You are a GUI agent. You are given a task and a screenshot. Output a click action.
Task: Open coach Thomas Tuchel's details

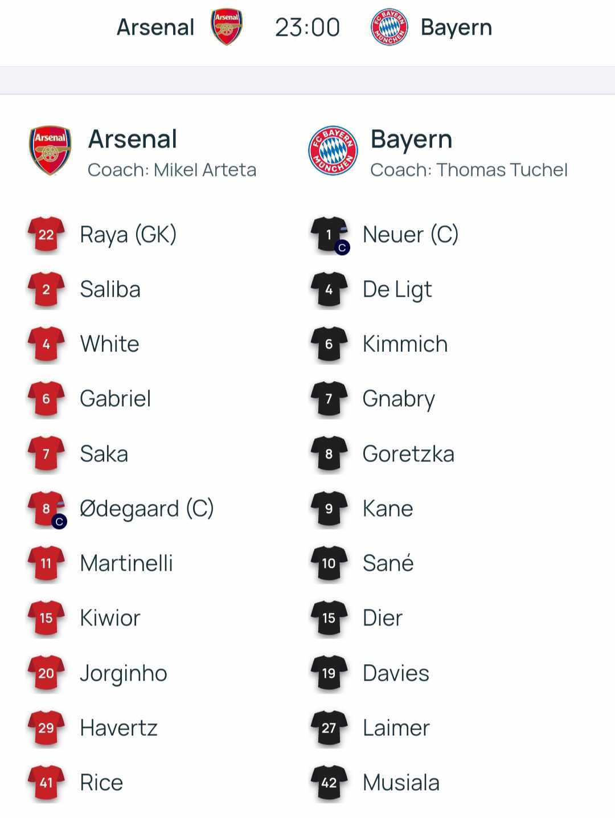coord(469,170)
